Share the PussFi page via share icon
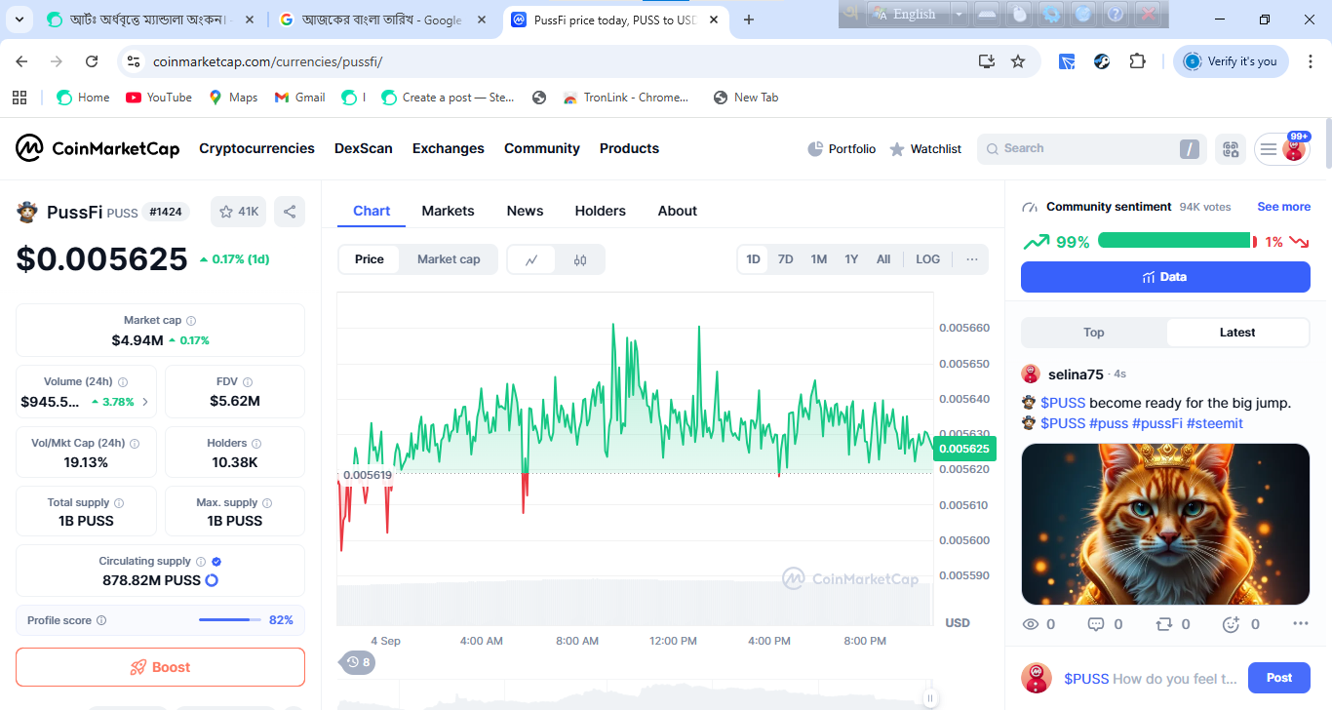This screenshot has width=1332, height=710. [290, 212]
